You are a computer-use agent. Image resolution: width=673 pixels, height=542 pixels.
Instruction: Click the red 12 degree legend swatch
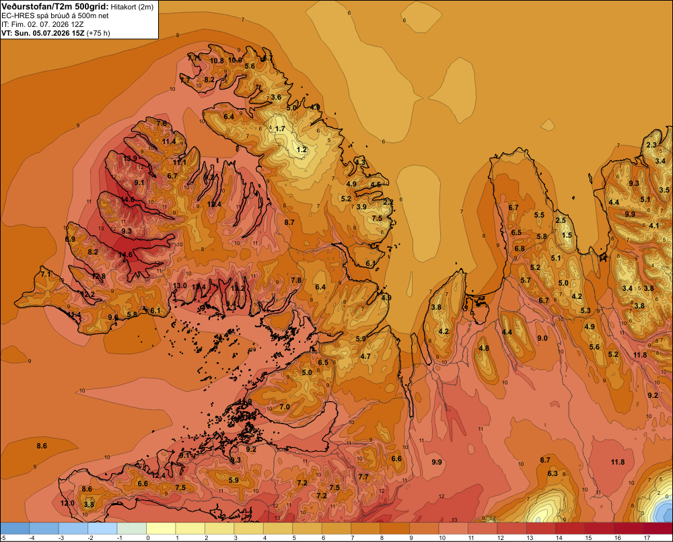pos(511,528)
